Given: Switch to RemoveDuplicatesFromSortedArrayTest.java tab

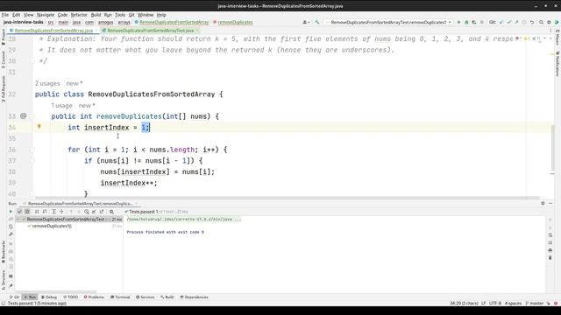Looking at the screenshot, I should tap(150, 31).
